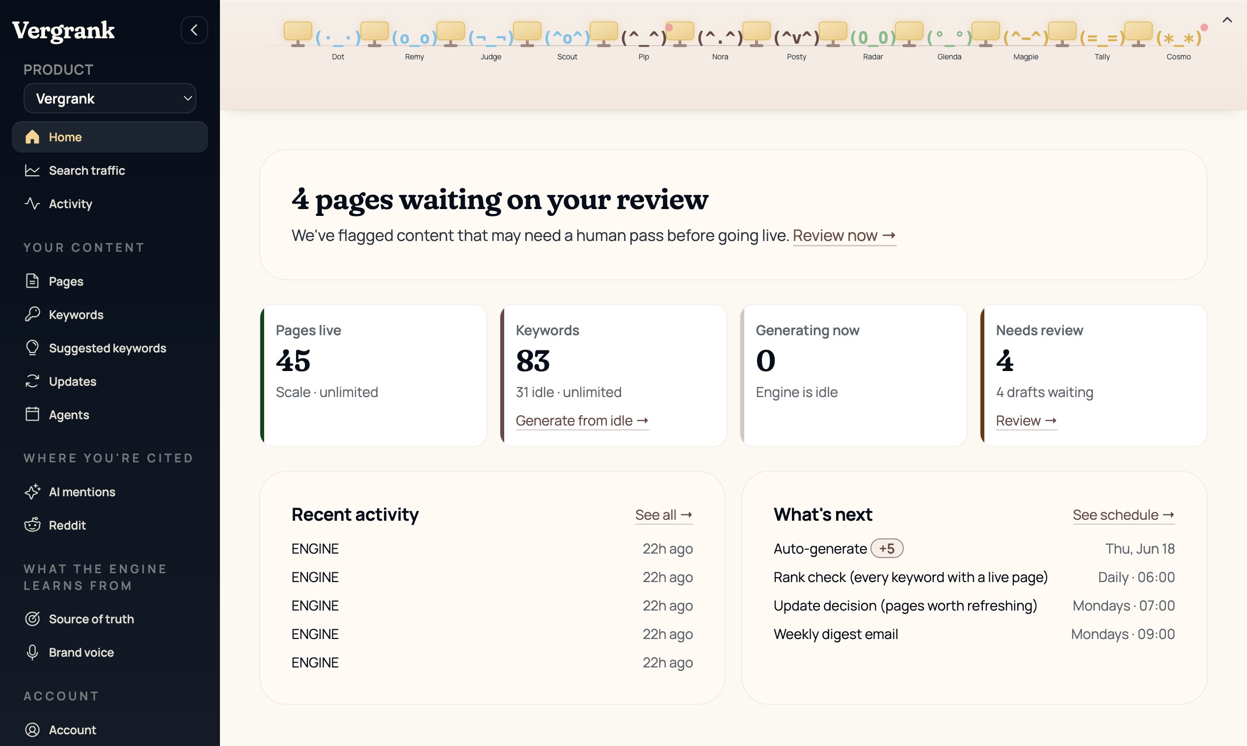This screenshot has width=1247, height=746.
Task: Select the Cosmo agent avatar
Action: click(x=1179, y=38)
